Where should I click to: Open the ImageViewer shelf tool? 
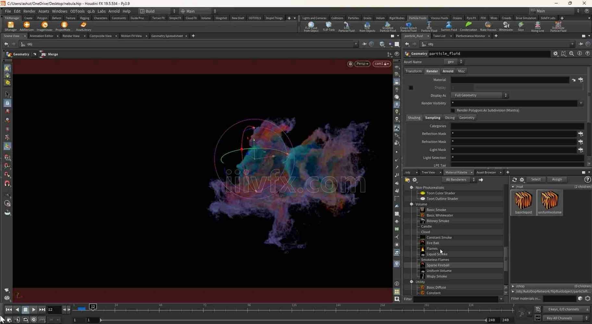[44, 26]
